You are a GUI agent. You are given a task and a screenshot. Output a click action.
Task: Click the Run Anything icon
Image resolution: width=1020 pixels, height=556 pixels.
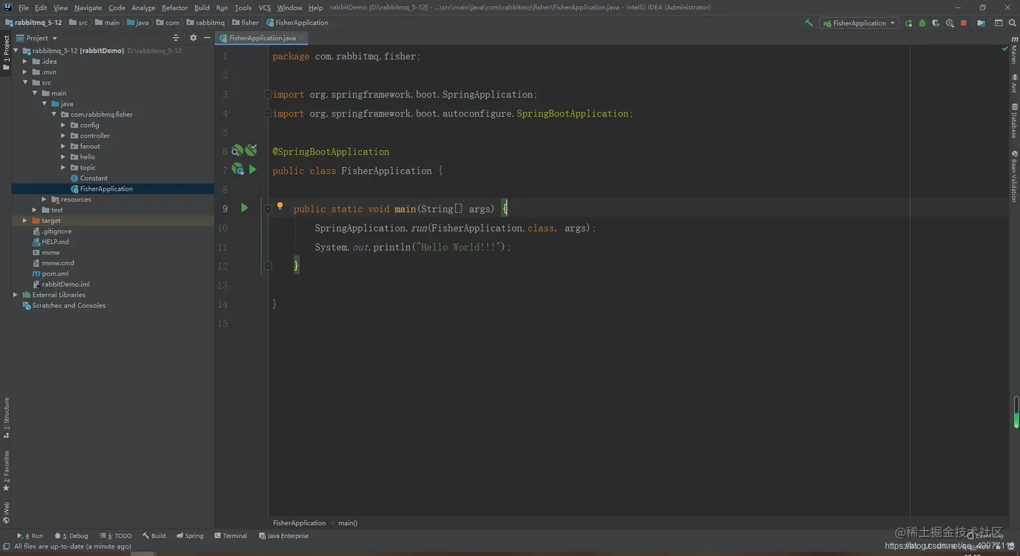pyautogui.click(x=998, y=23)
